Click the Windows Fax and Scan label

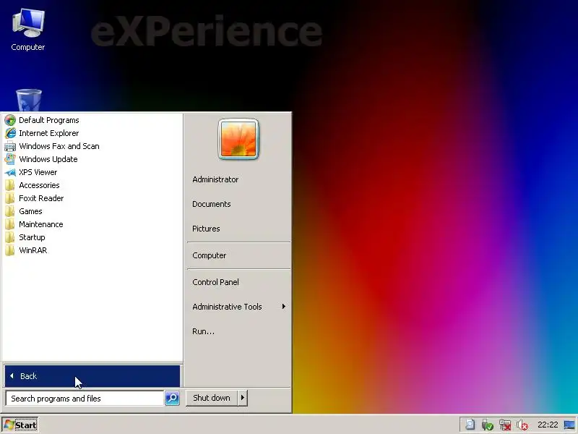pos(59,146)
